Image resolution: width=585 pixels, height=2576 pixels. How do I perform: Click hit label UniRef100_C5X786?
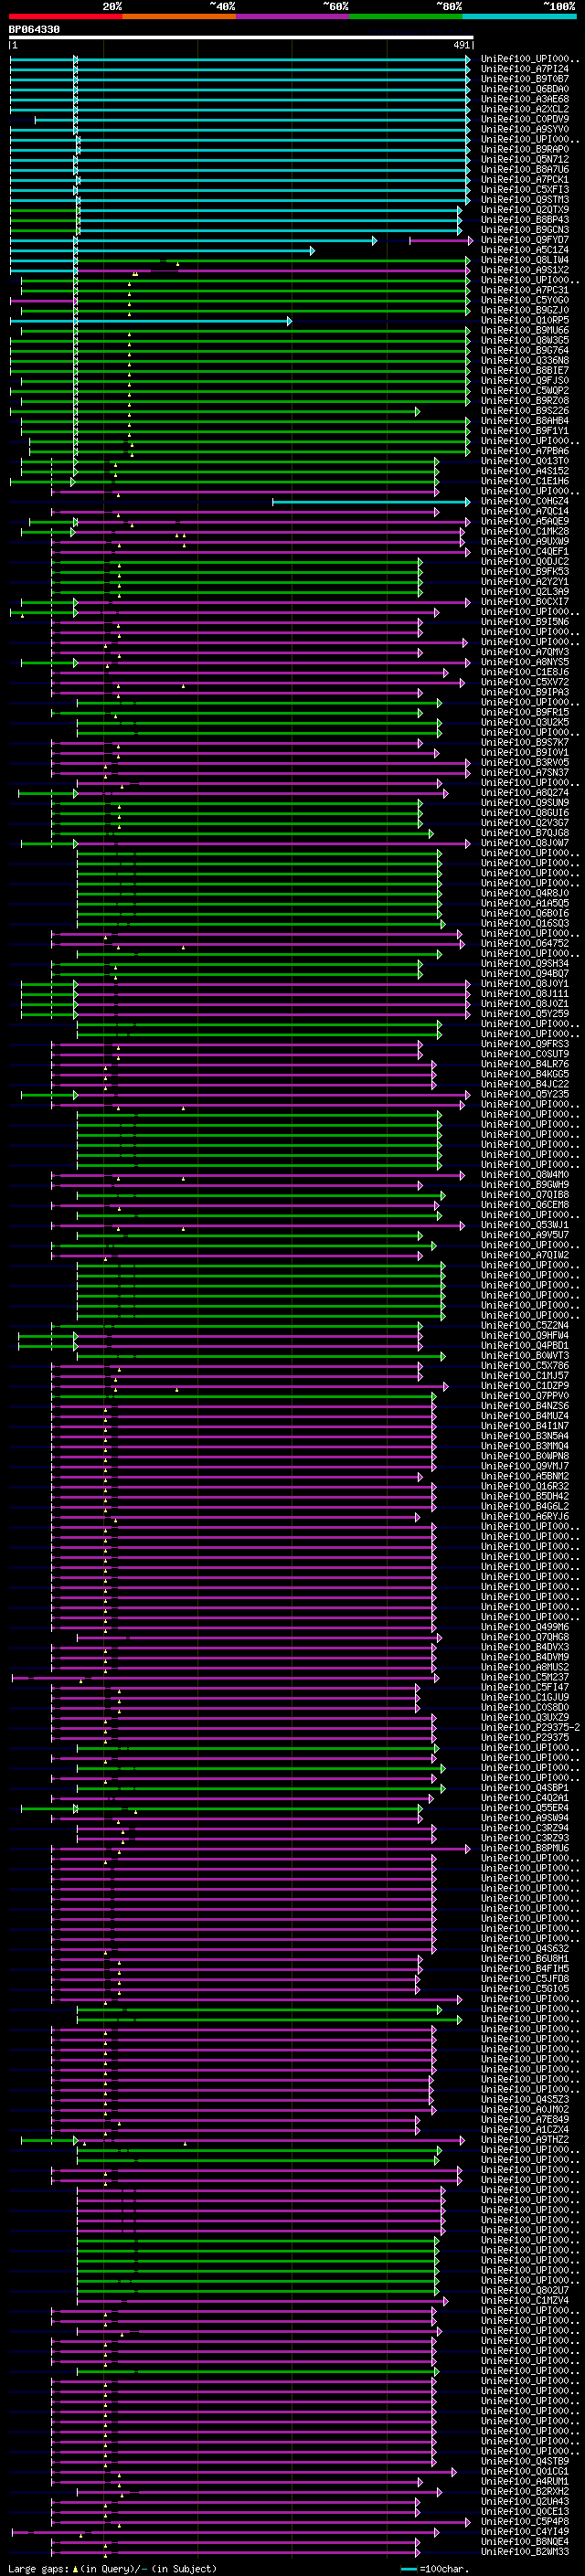pyautogui.click(x=525, y=1365)
